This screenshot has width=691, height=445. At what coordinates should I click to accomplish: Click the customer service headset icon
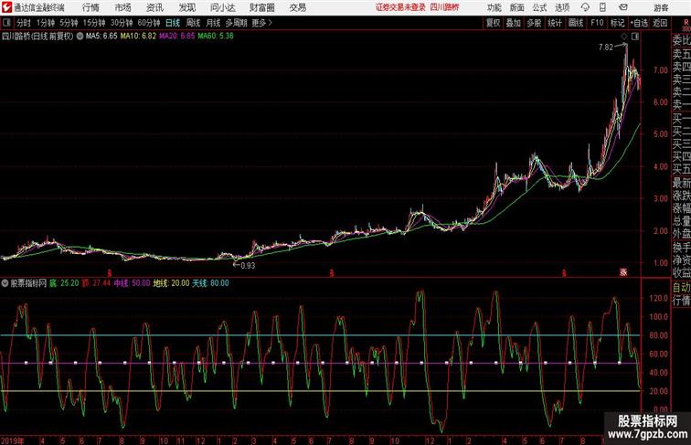click(585, 7)
